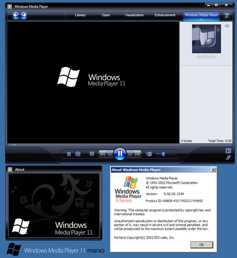
Task: Toggle the playlist view icon
Action: click(x=69, y=154)
